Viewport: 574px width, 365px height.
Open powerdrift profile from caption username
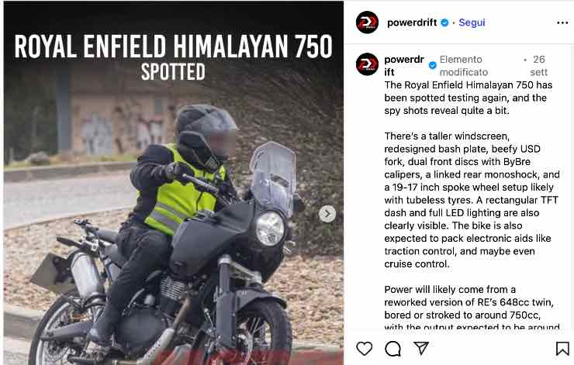click(404, 65)
